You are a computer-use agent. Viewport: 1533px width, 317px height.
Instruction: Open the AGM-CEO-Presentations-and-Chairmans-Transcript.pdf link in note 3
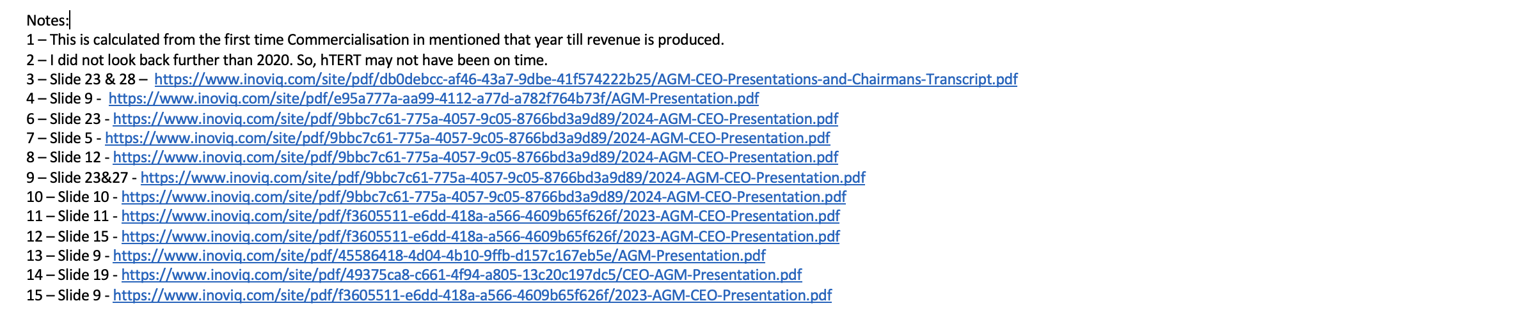click(x=585, y=79)
